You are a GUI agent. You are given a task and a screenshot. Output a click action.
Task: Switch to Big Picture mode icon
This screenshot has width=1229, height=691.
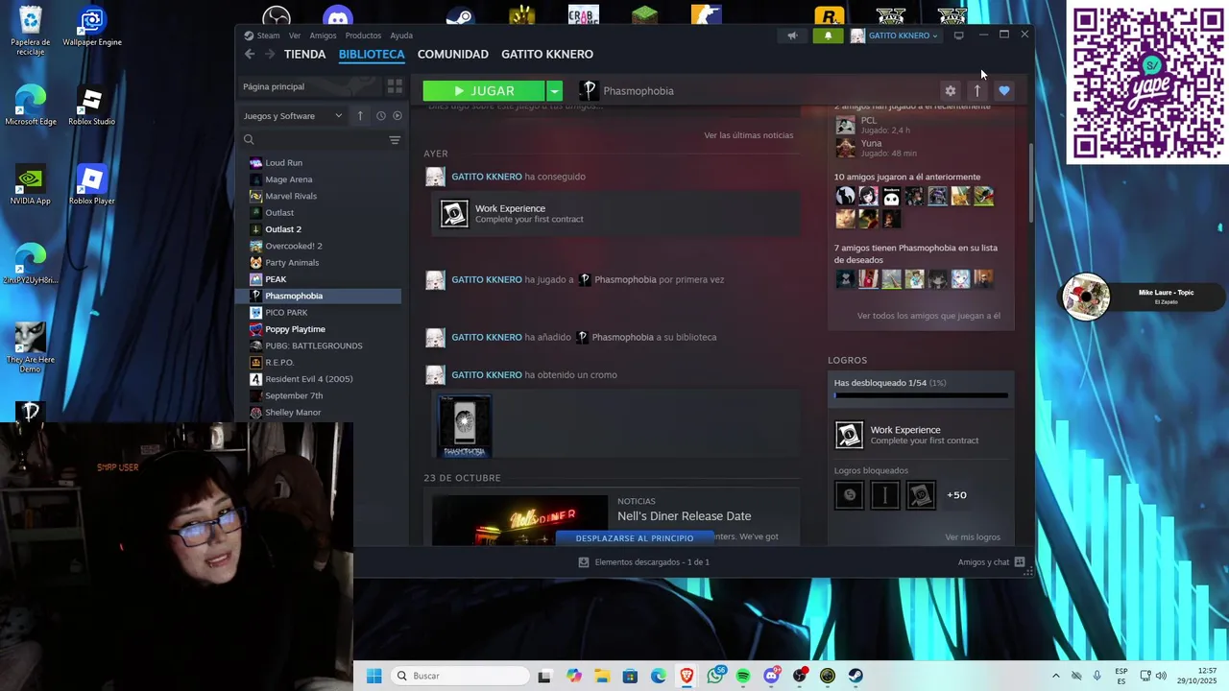958,36
